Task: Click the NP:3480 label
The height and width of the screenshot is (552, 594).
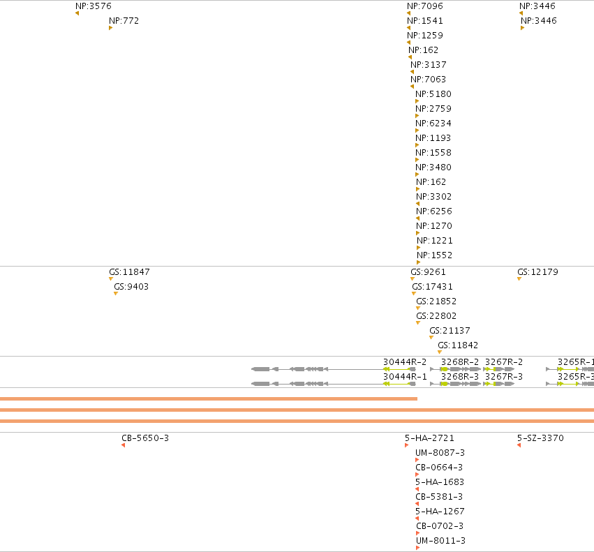Action: point(433,167)
